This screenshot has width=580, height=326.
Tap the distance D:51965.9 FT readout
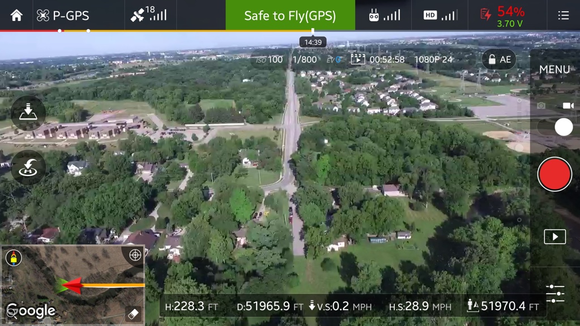coord(270,306)
